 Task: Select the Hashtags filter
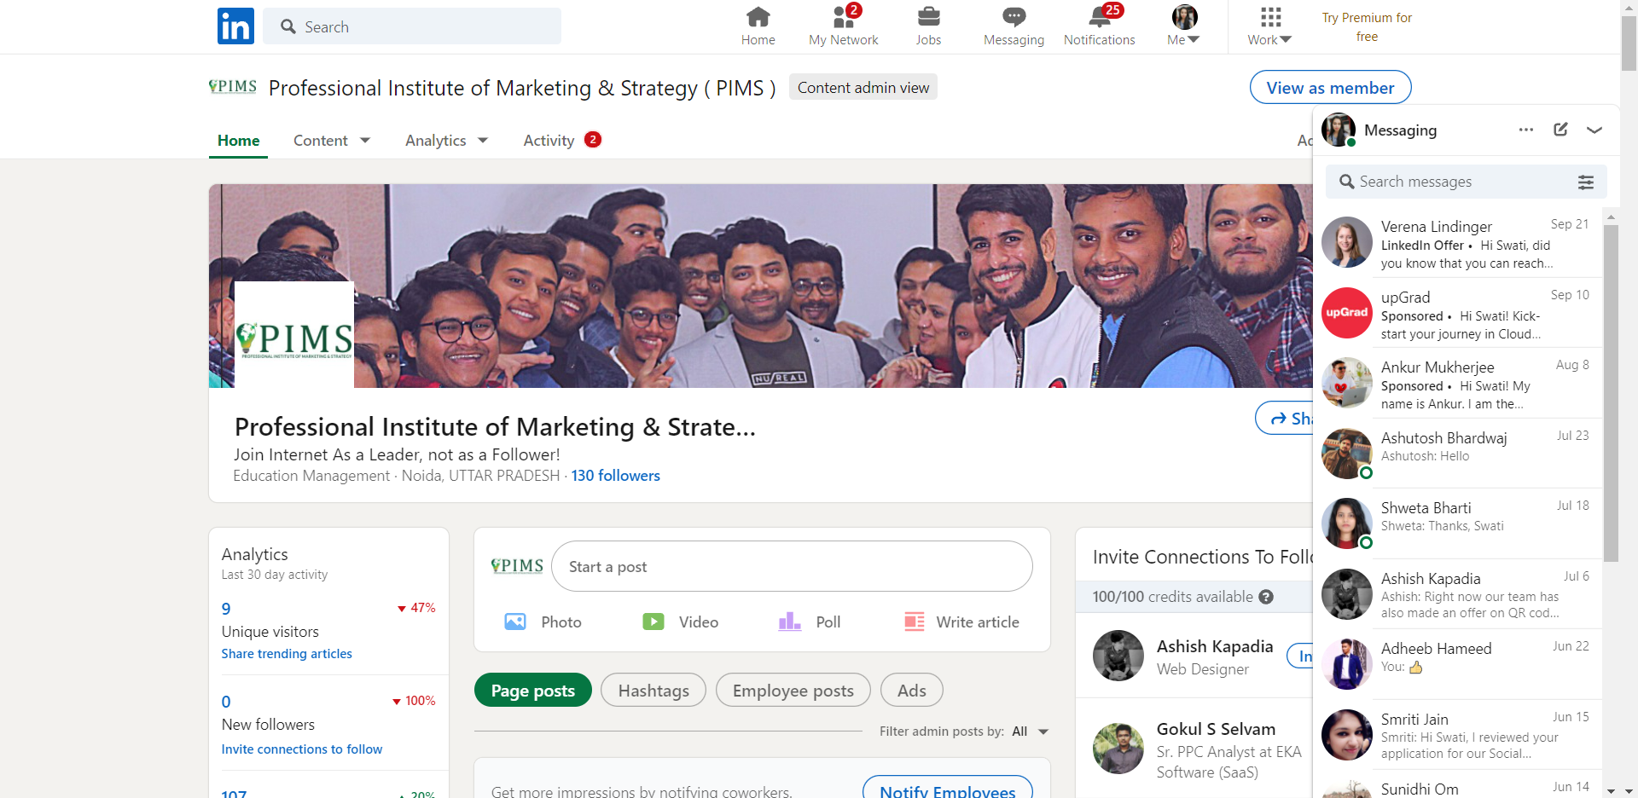pyautogui.click(x=653, y=691)
